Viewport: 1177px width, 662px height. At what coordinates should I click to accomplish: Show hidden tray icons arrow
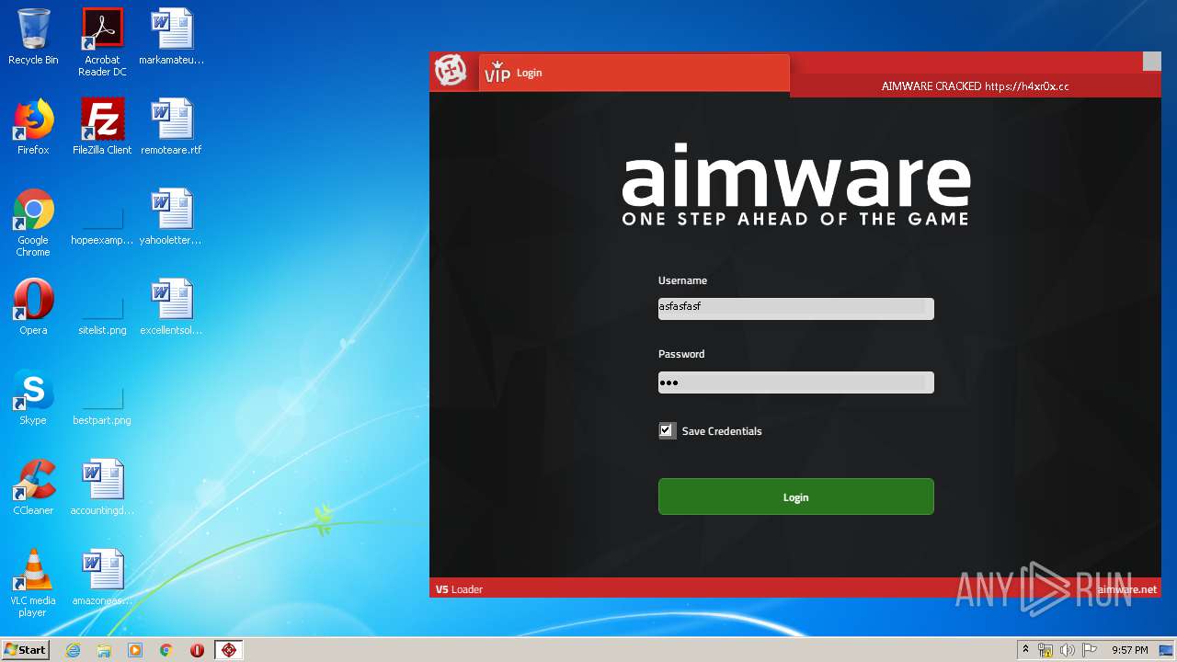(1025, 650)
